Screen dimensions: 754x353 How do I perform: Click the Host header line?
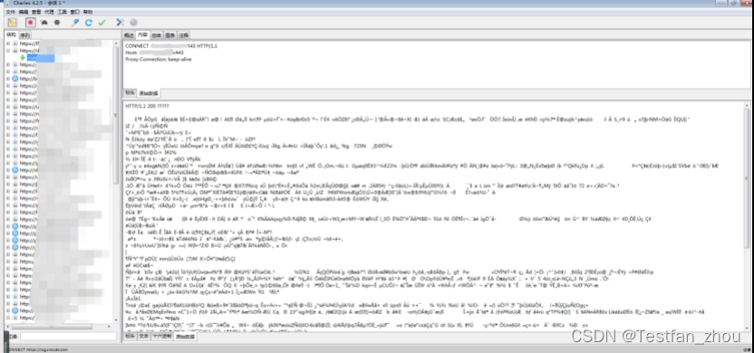(x=154, y=52)
